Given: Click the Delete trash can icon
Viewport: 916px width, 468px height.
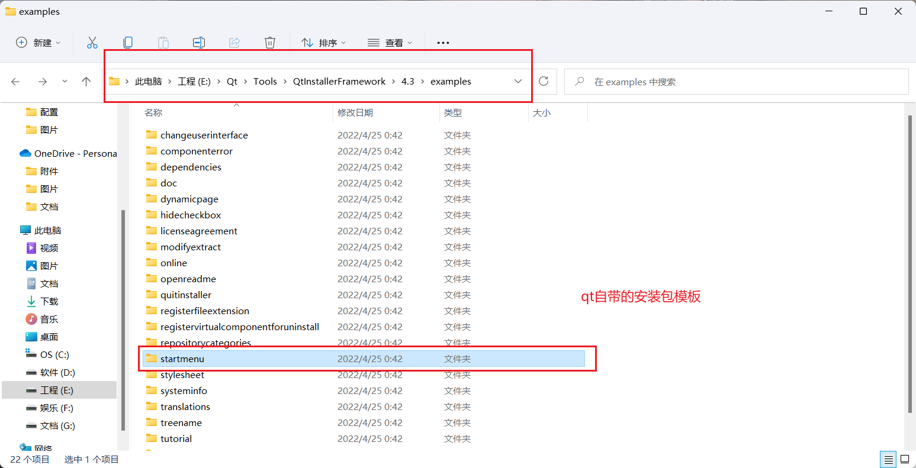Looking at the screenshot, I should point(270,43).
